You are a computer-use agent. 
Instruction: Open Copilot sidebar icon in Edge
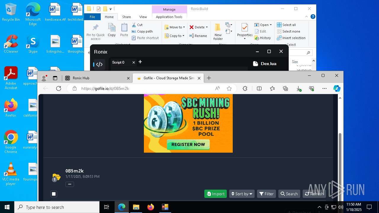pos(337,88)
